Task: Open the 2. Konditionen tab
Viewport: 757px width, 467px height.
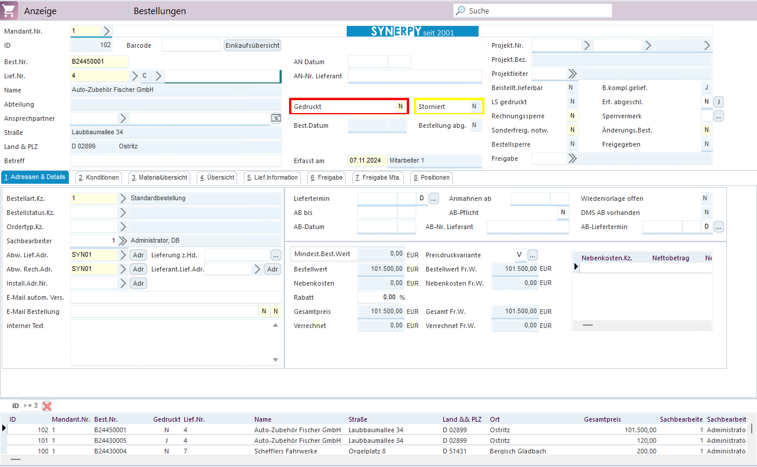Action: point(99,177)
